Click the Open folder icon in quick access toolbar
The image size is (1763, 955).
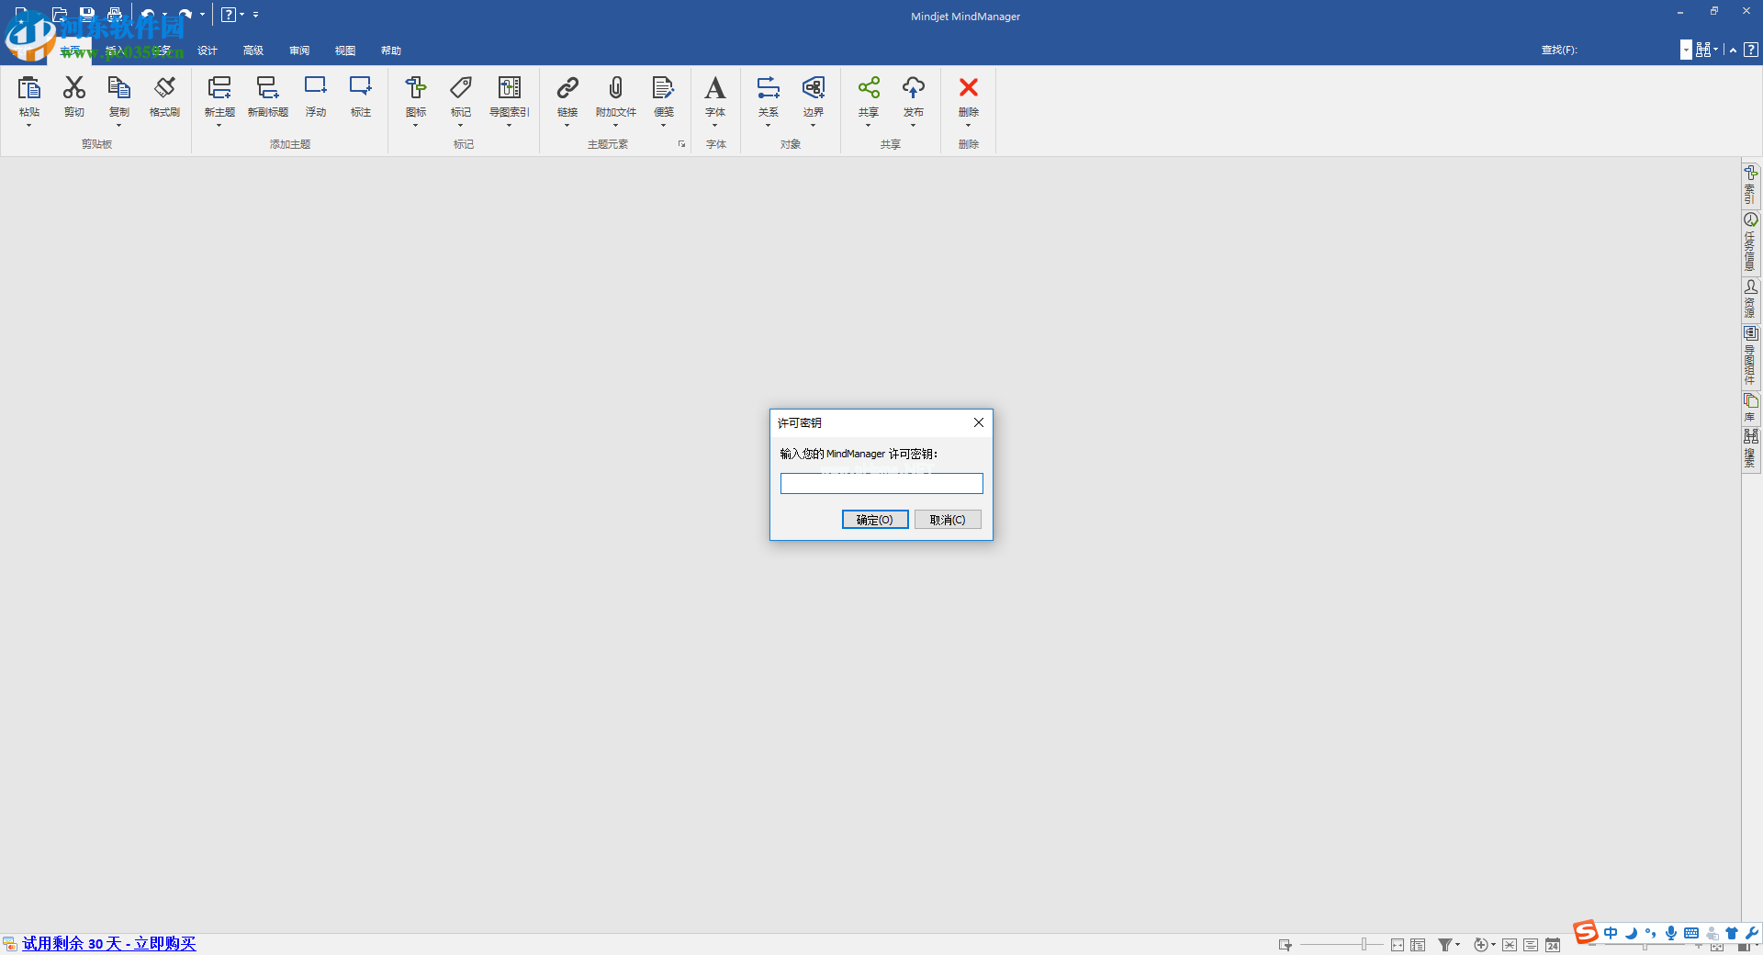click(60, 15)
